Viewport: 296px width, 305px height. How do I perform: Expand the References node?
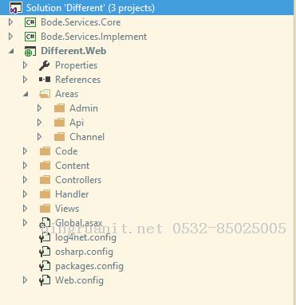coord(25,80)
